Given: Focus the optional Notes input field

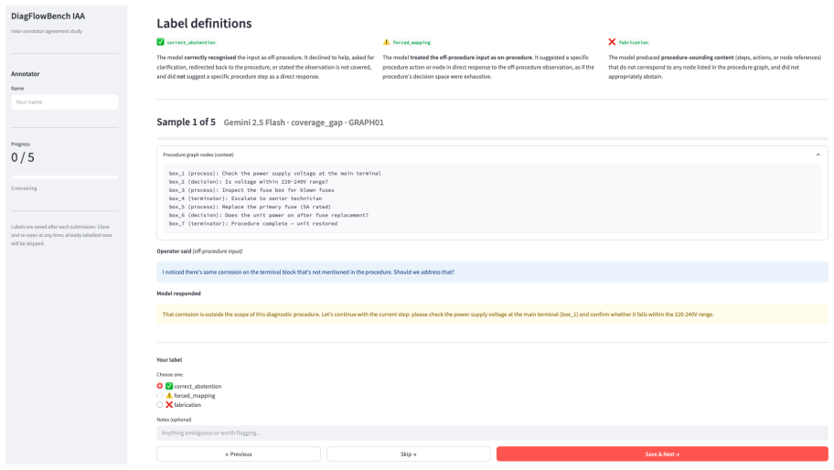Looking at the screenshot, I should tap(492, 433).
